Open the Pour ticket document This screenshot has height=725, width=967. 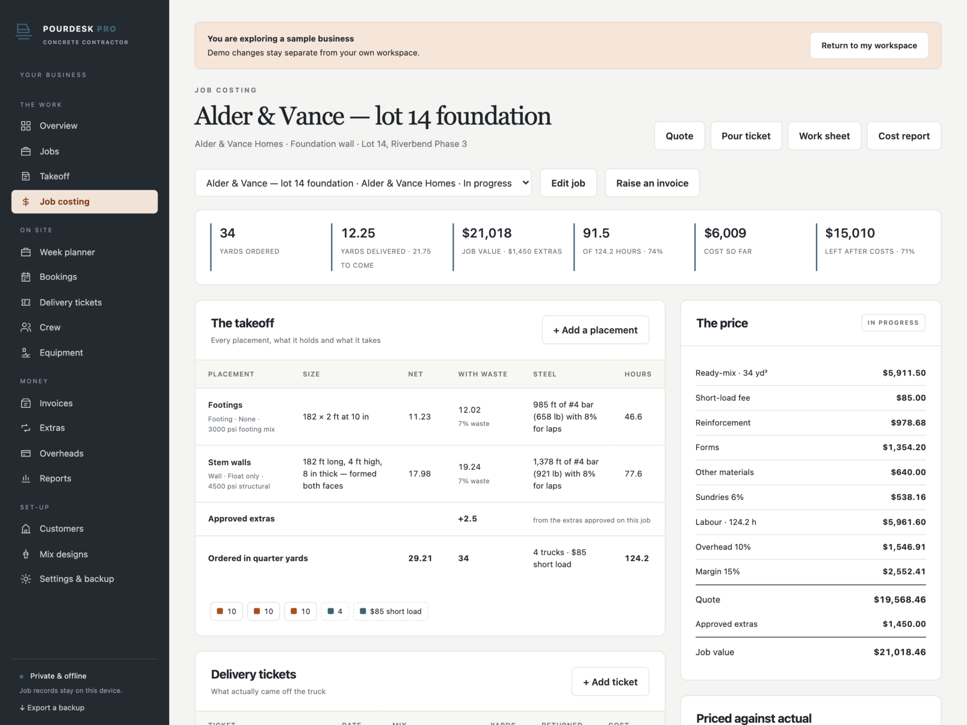point(746,136)
